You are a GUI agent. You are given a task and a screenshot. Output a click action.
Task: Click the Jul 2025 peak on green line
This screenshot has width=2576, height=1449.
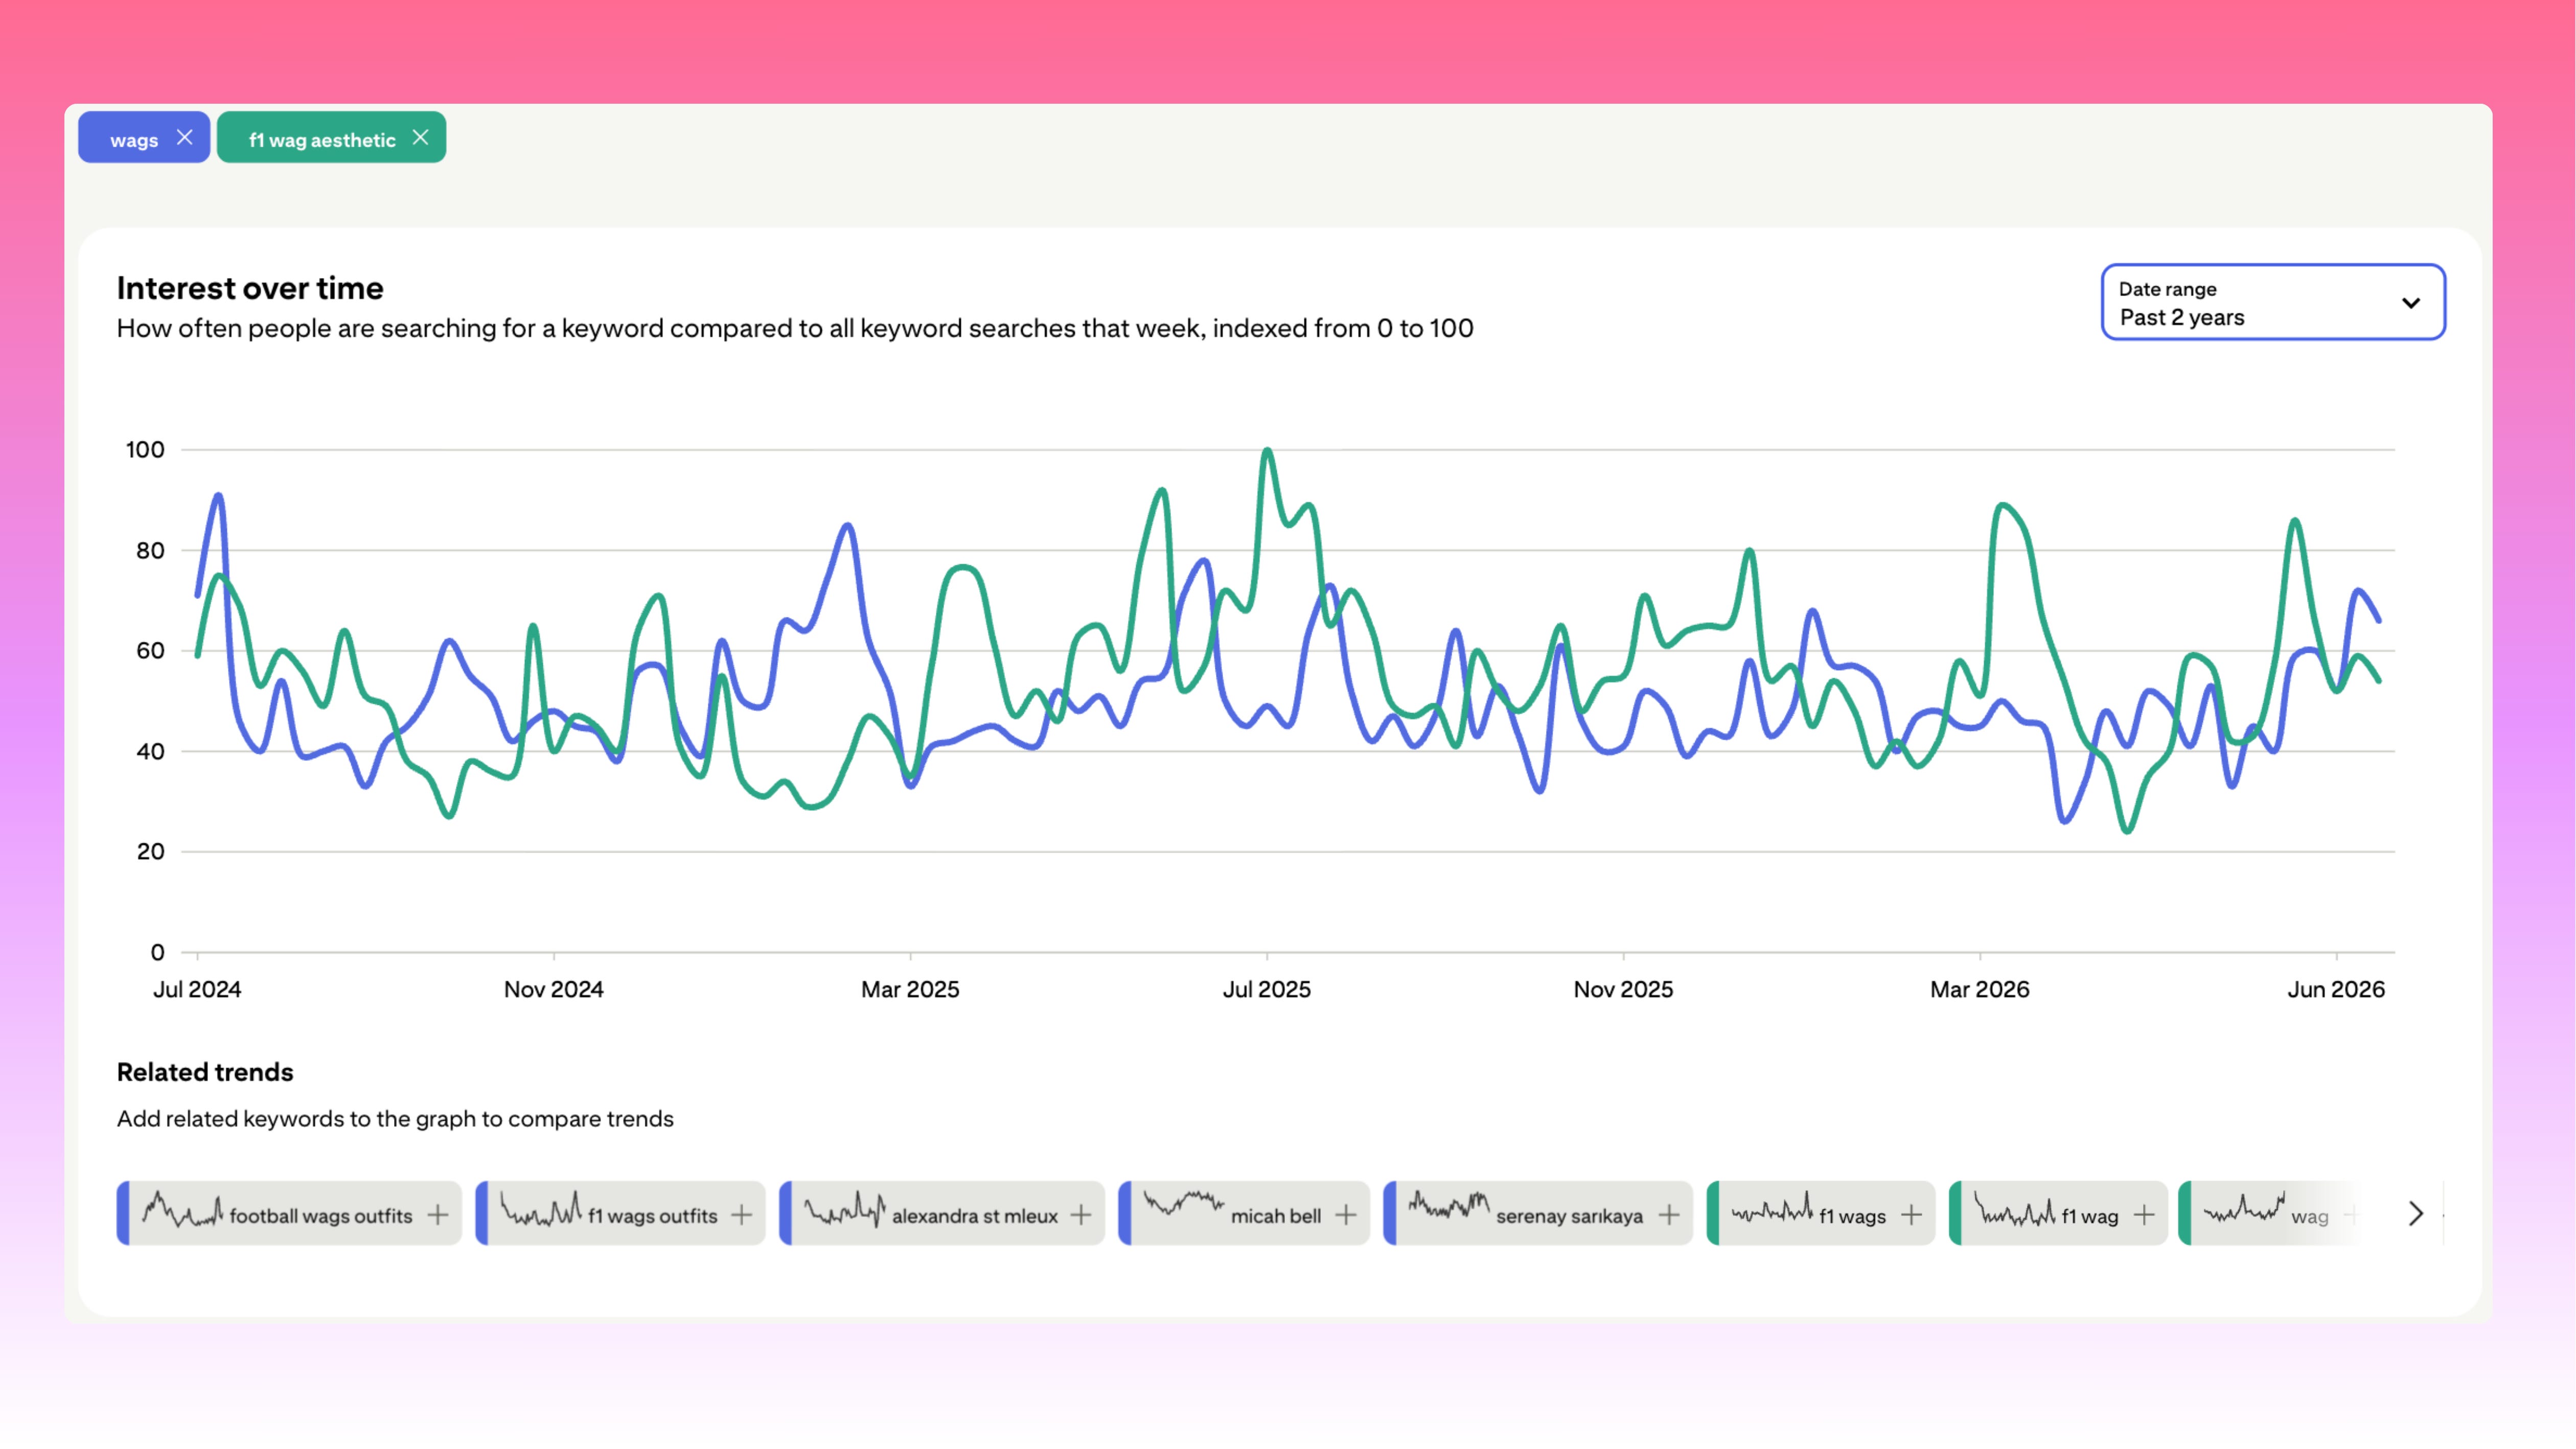click(1267, 451)
